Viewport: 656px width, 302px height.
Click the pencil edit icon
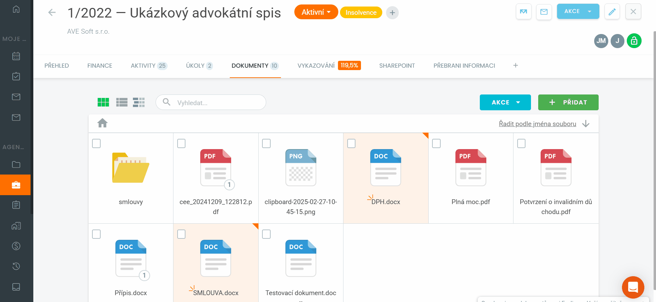pos(612,12)
